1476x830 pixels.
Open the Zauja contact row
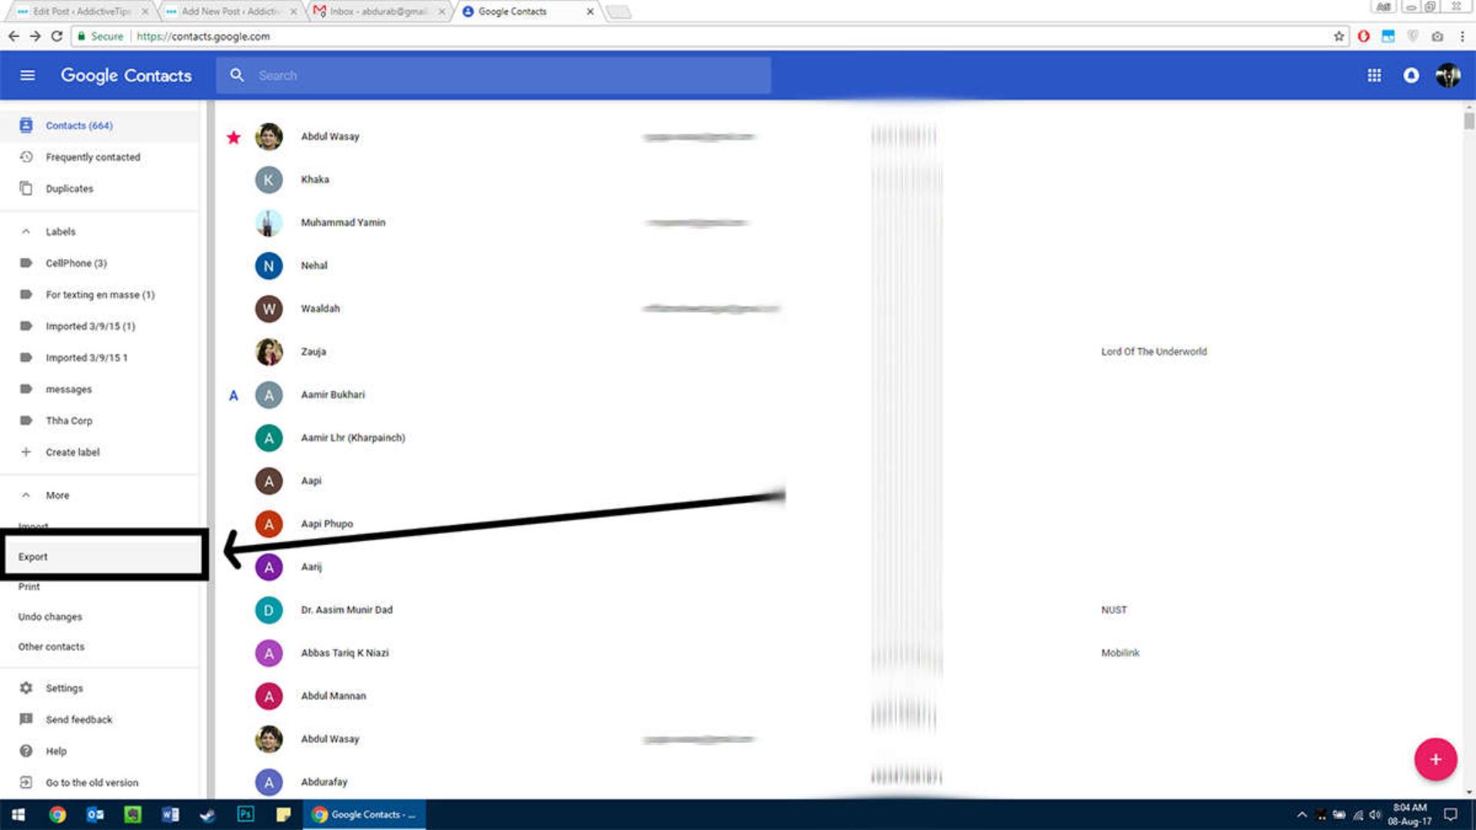(x=838, y=351)
